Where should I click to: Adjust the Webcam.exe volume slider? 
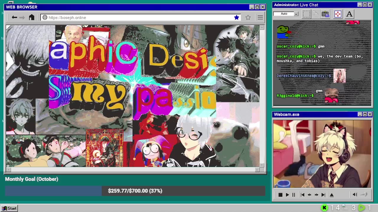pyautogui.click(x=364, y=194)
